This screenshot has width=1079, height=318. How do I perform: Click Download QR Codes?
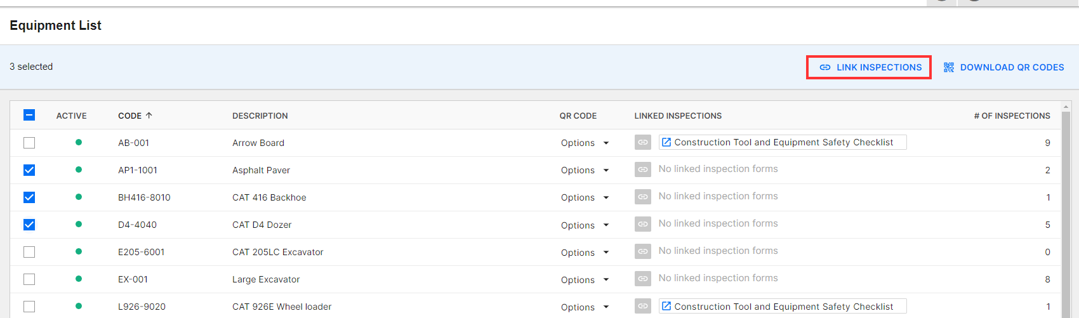click(1003, 67)
